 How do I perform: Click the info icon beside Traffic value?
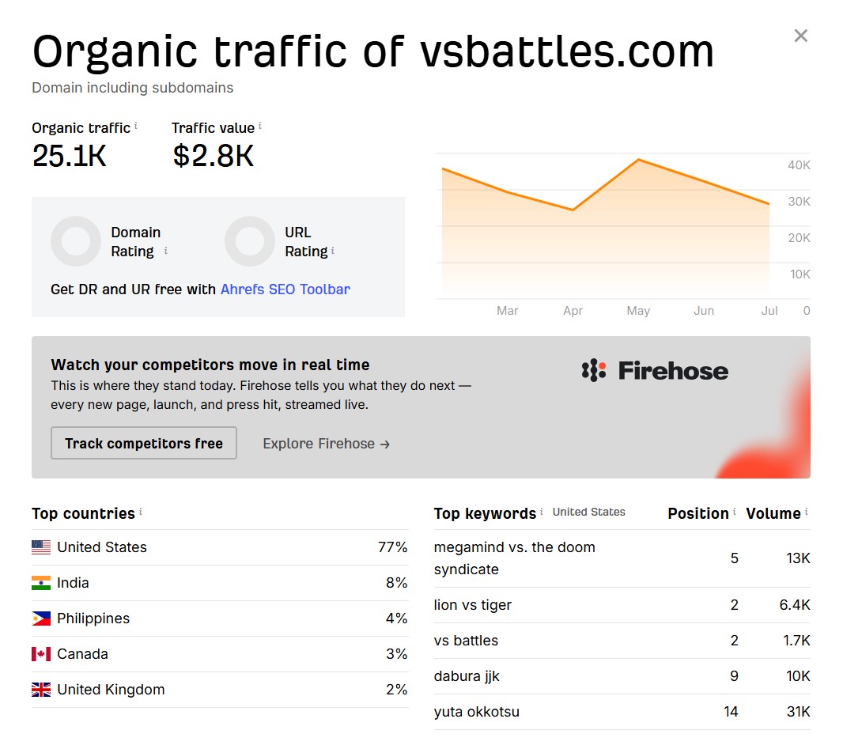pos(259,126)
